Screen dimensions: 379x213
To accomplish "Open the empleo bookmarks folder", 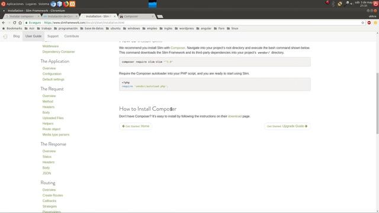I will coord(150,28).
